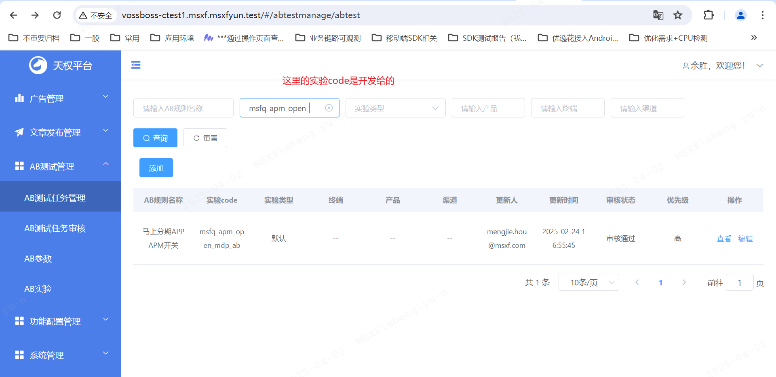Image resolution: width=776 pixels, height=377 pixels.
Task: Clear the 实验code input with X icon
Action: point(329,108)
